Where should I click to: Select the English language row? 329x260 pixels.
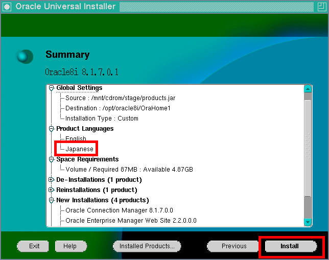[76, 139]
